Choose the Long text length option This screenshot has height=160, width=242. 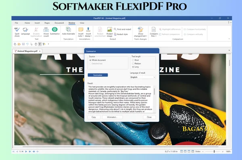click(x=136, y=67)
